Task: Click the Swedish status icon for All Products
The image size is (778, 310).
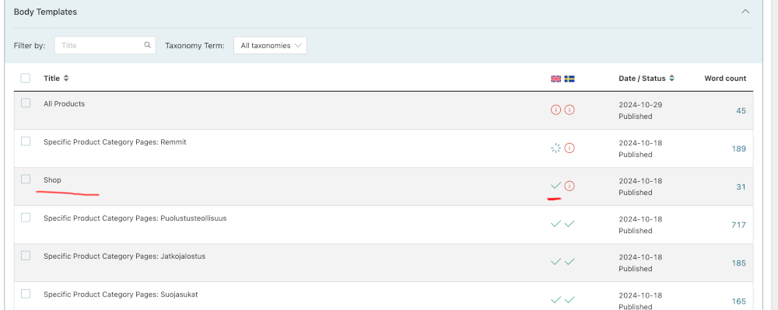Action: tap(569, 110)
